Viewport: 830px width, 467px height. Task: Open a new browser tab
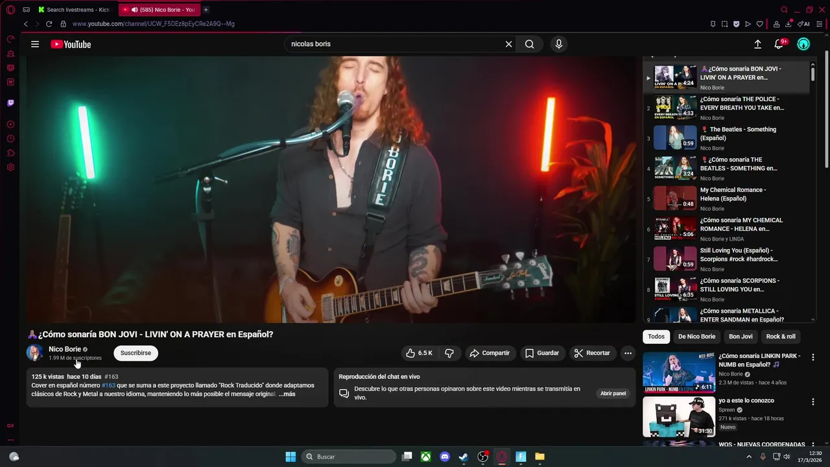click(x=206, y=10)
